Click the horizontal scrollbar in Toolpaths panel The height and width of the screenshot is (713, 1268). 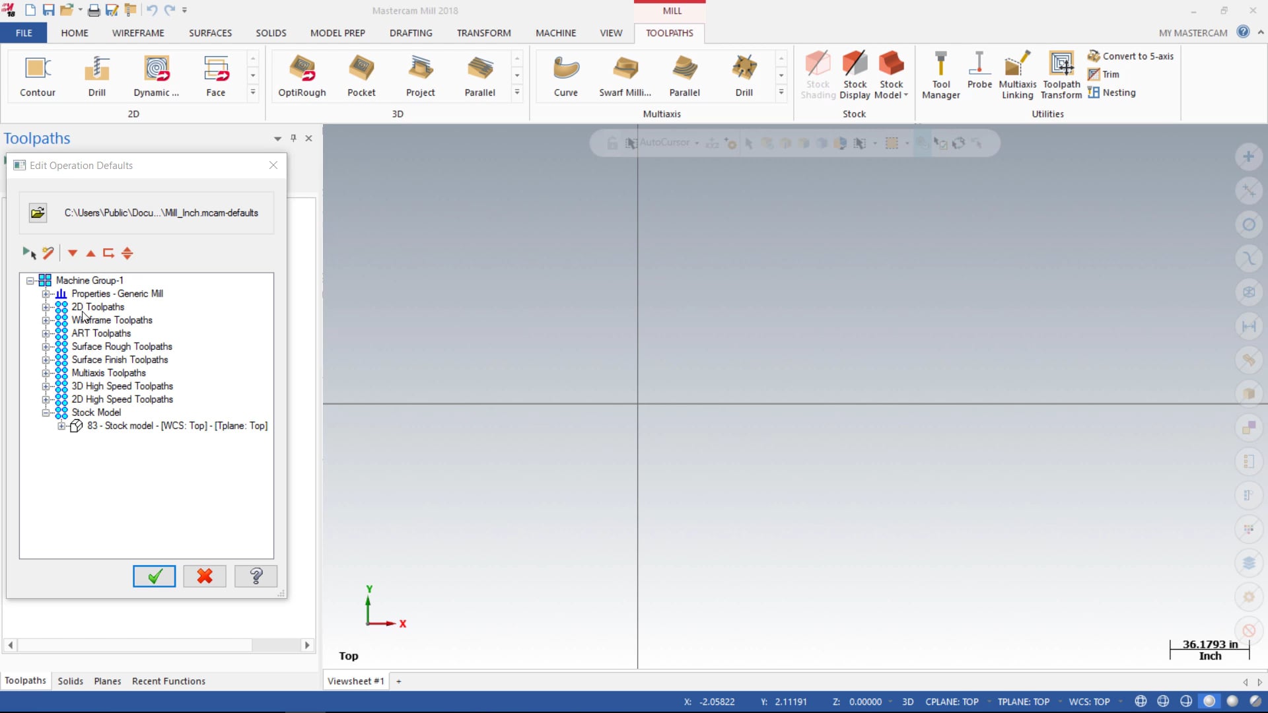pos(135,645)
